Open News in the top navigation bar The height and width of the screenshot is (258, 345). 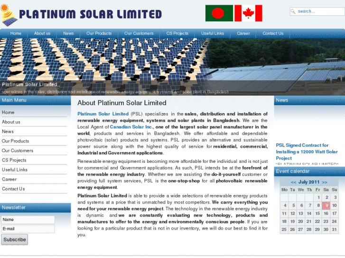68,34
